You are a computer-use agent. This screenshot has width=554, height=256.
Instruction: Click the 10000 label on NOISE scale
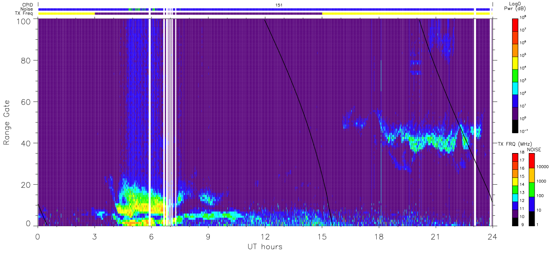coord(542,166)
